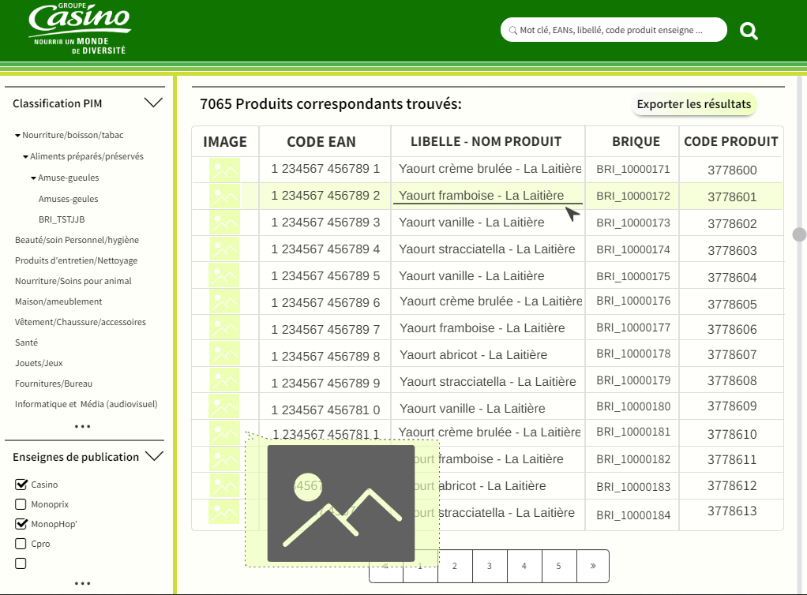Select Amuses-geules leaf category

[68, 199]
